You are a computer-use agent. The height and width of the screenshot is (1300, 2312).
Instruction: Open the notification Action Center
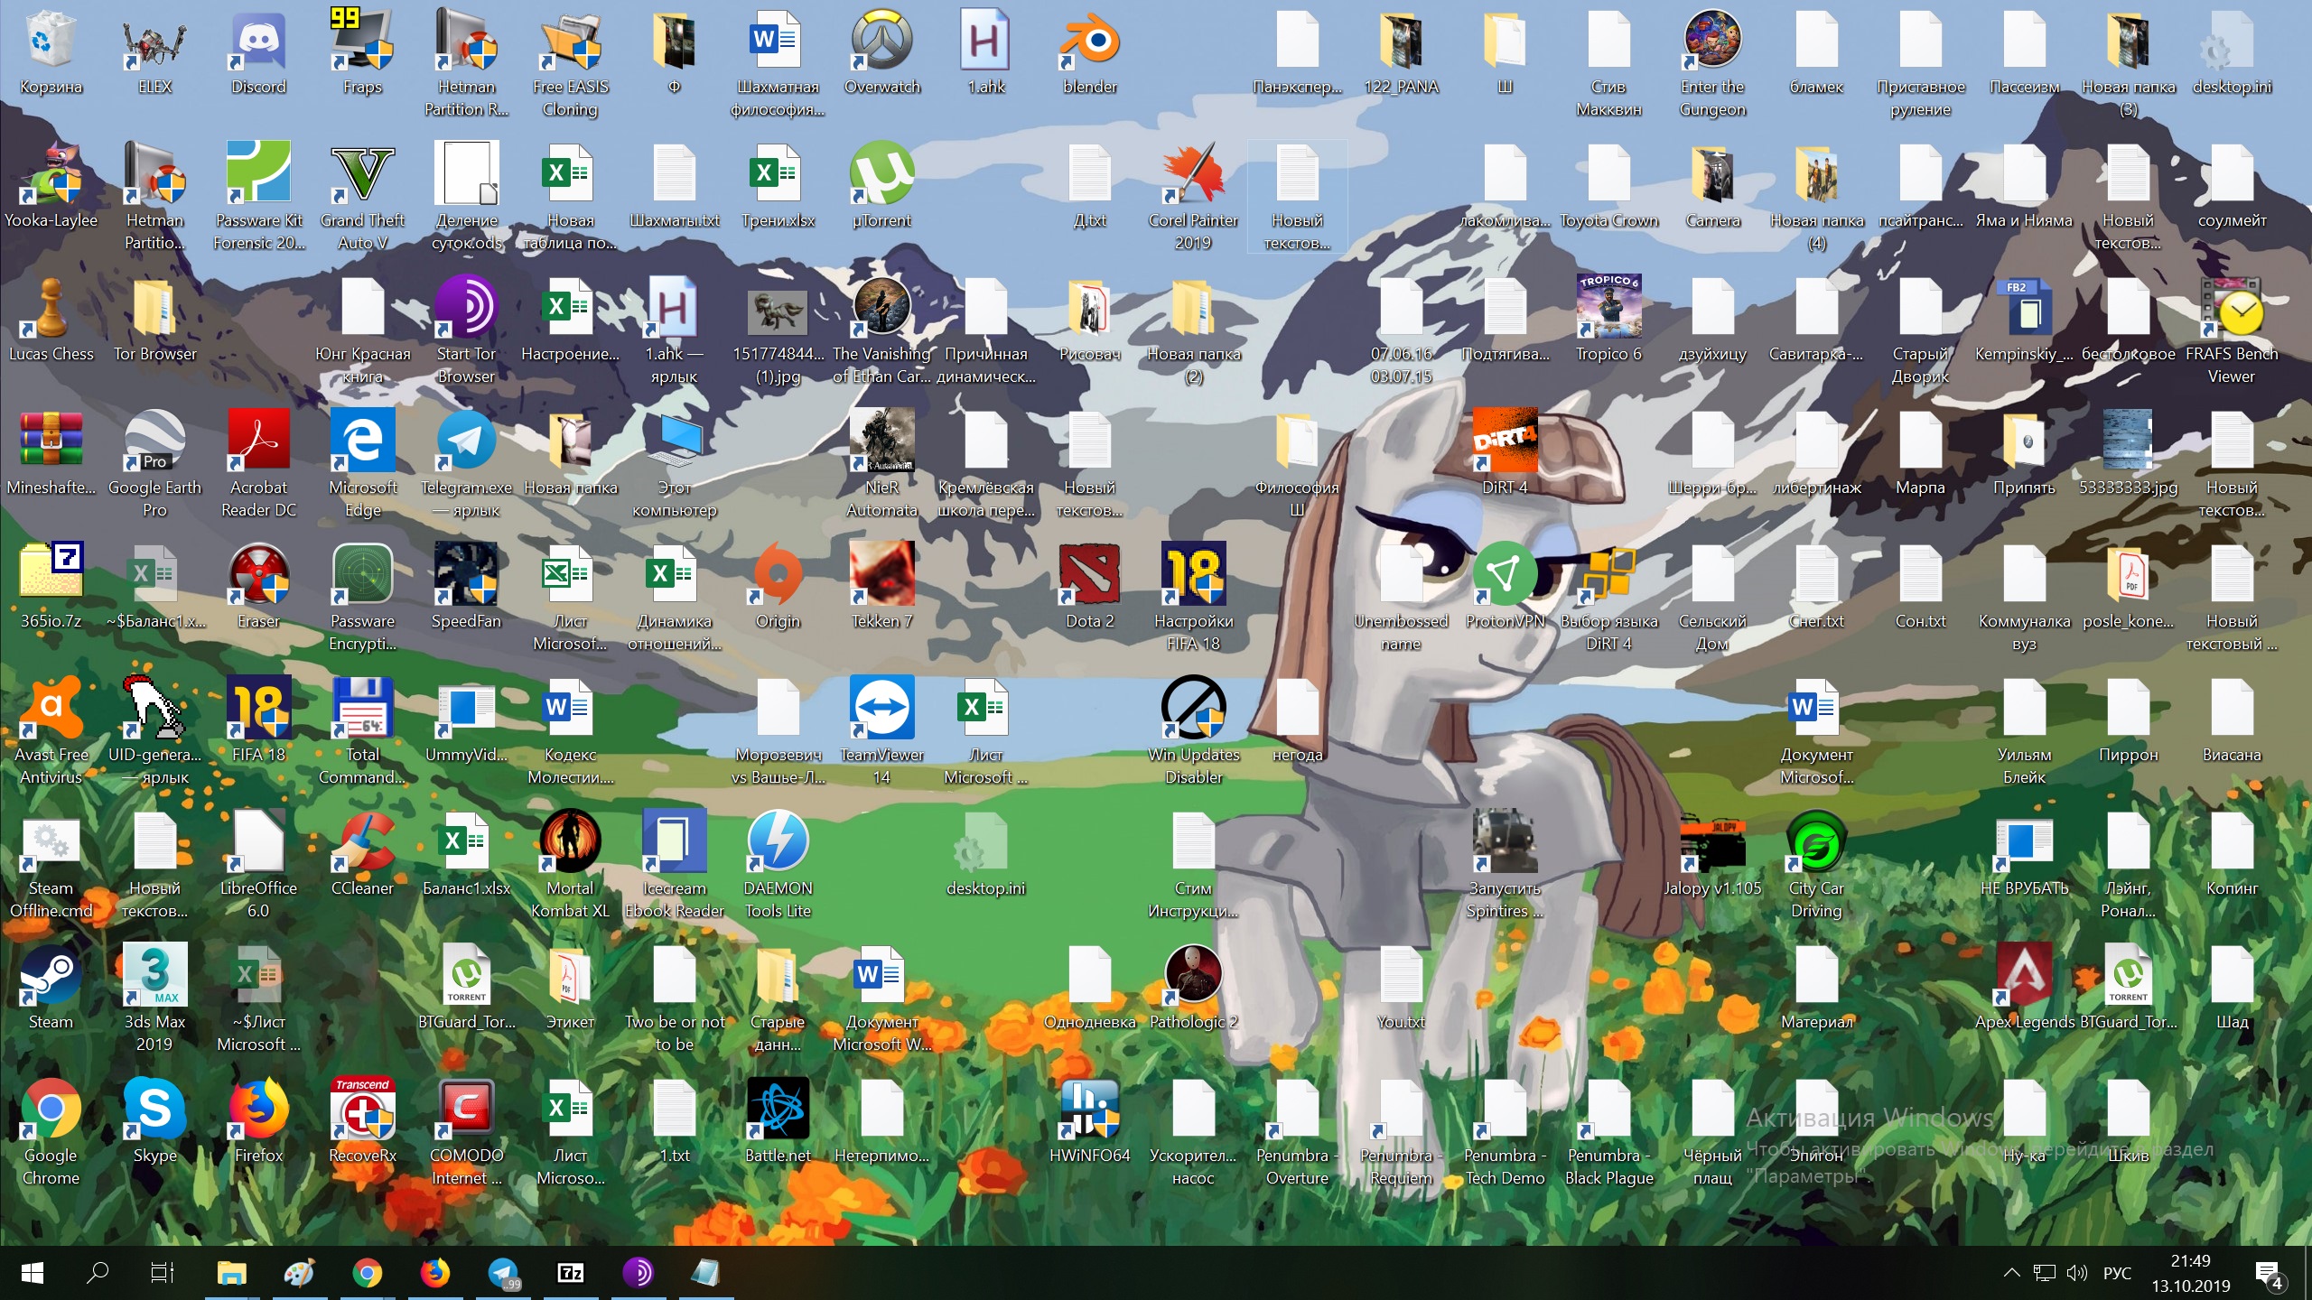2270,1273
